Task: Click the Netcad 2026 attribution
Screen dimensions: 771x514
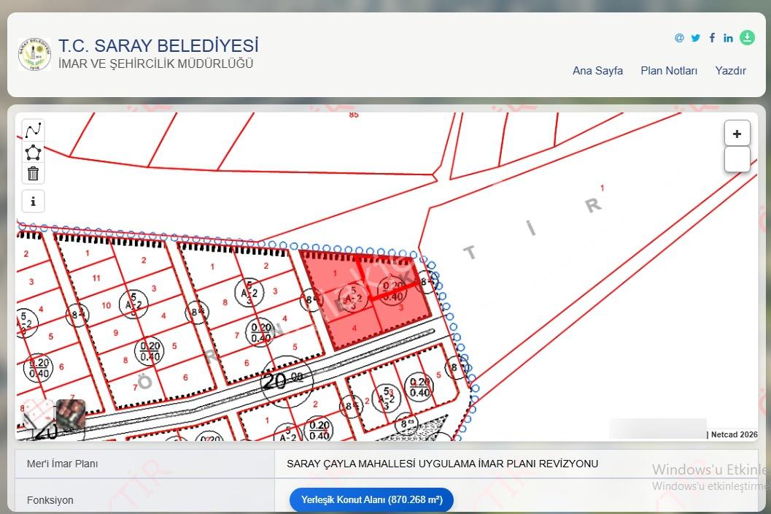Action: coord(734,434)
